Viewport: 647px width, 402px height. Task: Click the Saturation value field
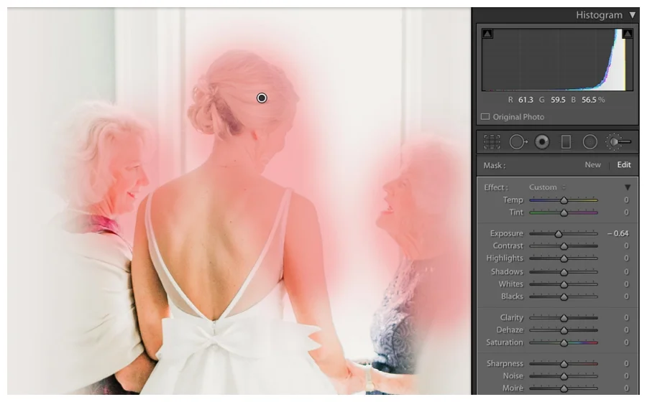pyautogui.click(x=626, y=342)
